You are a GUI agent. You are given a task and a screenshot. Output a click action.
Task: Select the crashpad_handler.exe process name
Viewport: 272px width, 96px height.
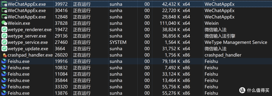(x=30, y=55)
